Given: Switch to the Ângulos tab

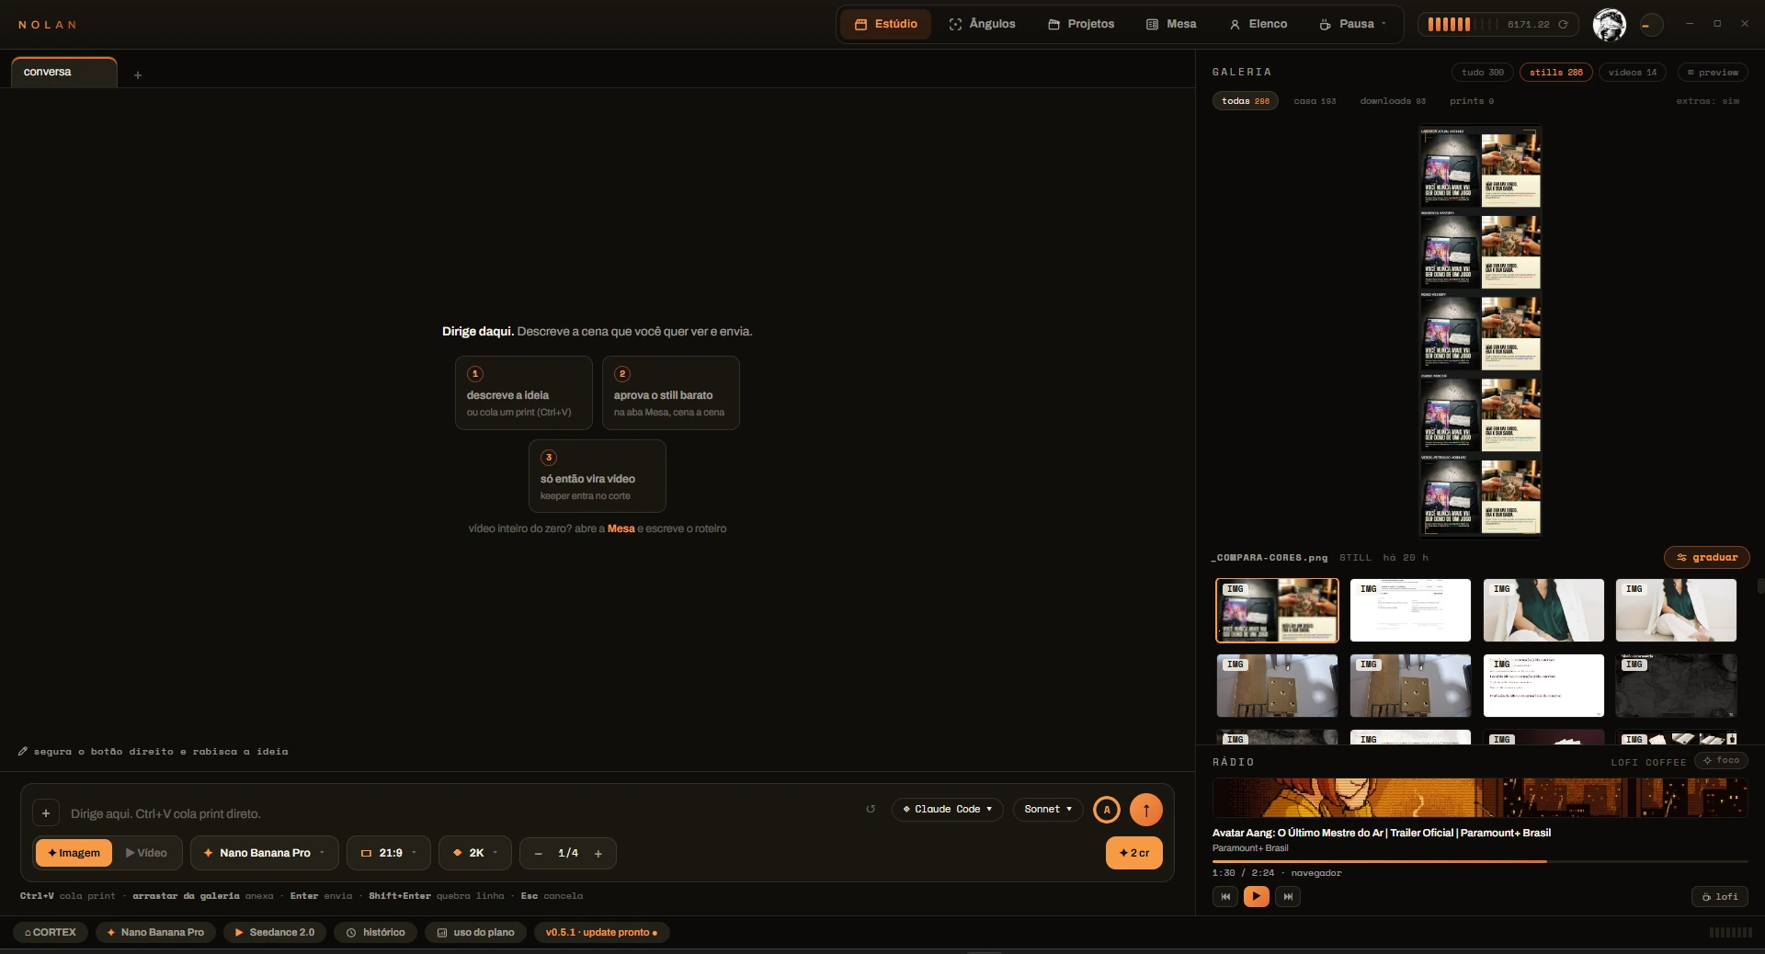Looking at the screenshot, I should pyautogui.click(x=982, y=24).
